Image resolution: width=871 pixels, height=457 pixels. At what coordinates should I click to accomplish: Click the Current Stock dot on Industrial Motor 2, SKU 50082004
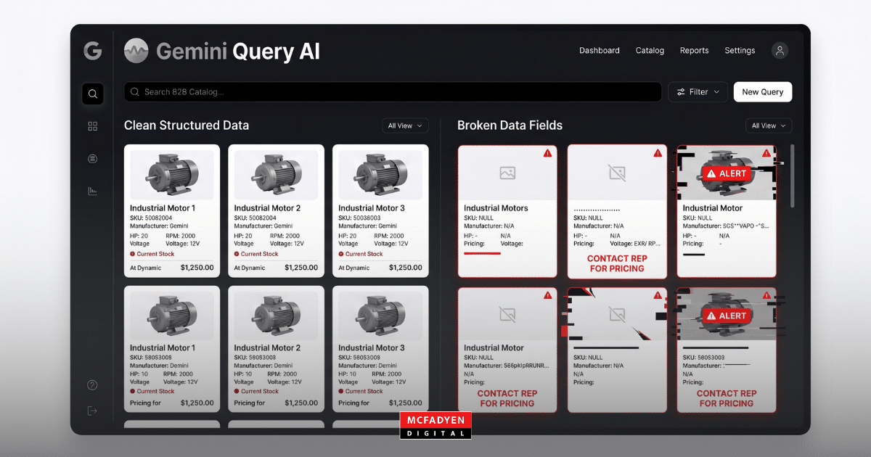[x=237, y=254]
